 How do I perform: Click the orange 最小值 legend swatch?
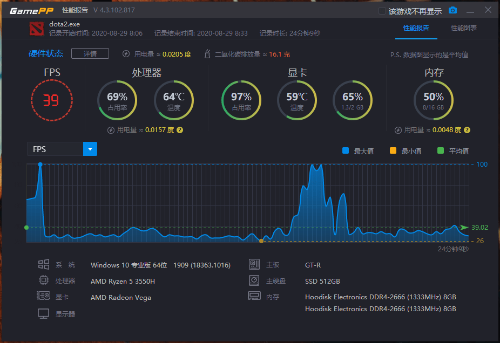pyautogui.click(x=393, y=150)
